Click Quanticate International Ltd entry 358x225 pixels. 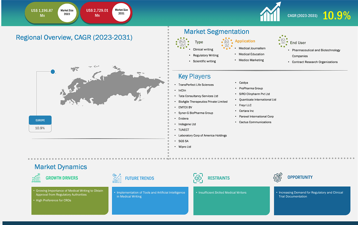pyautogui.click(x=258, y=99)
